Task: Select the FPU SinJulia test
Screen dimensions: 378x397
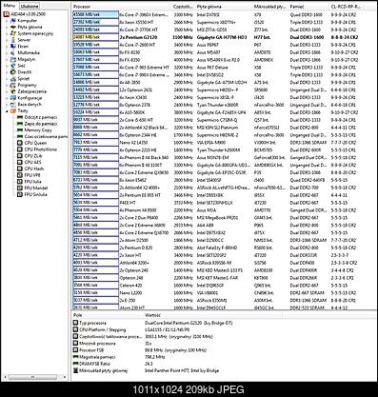Action: click(x=35, y=194)
